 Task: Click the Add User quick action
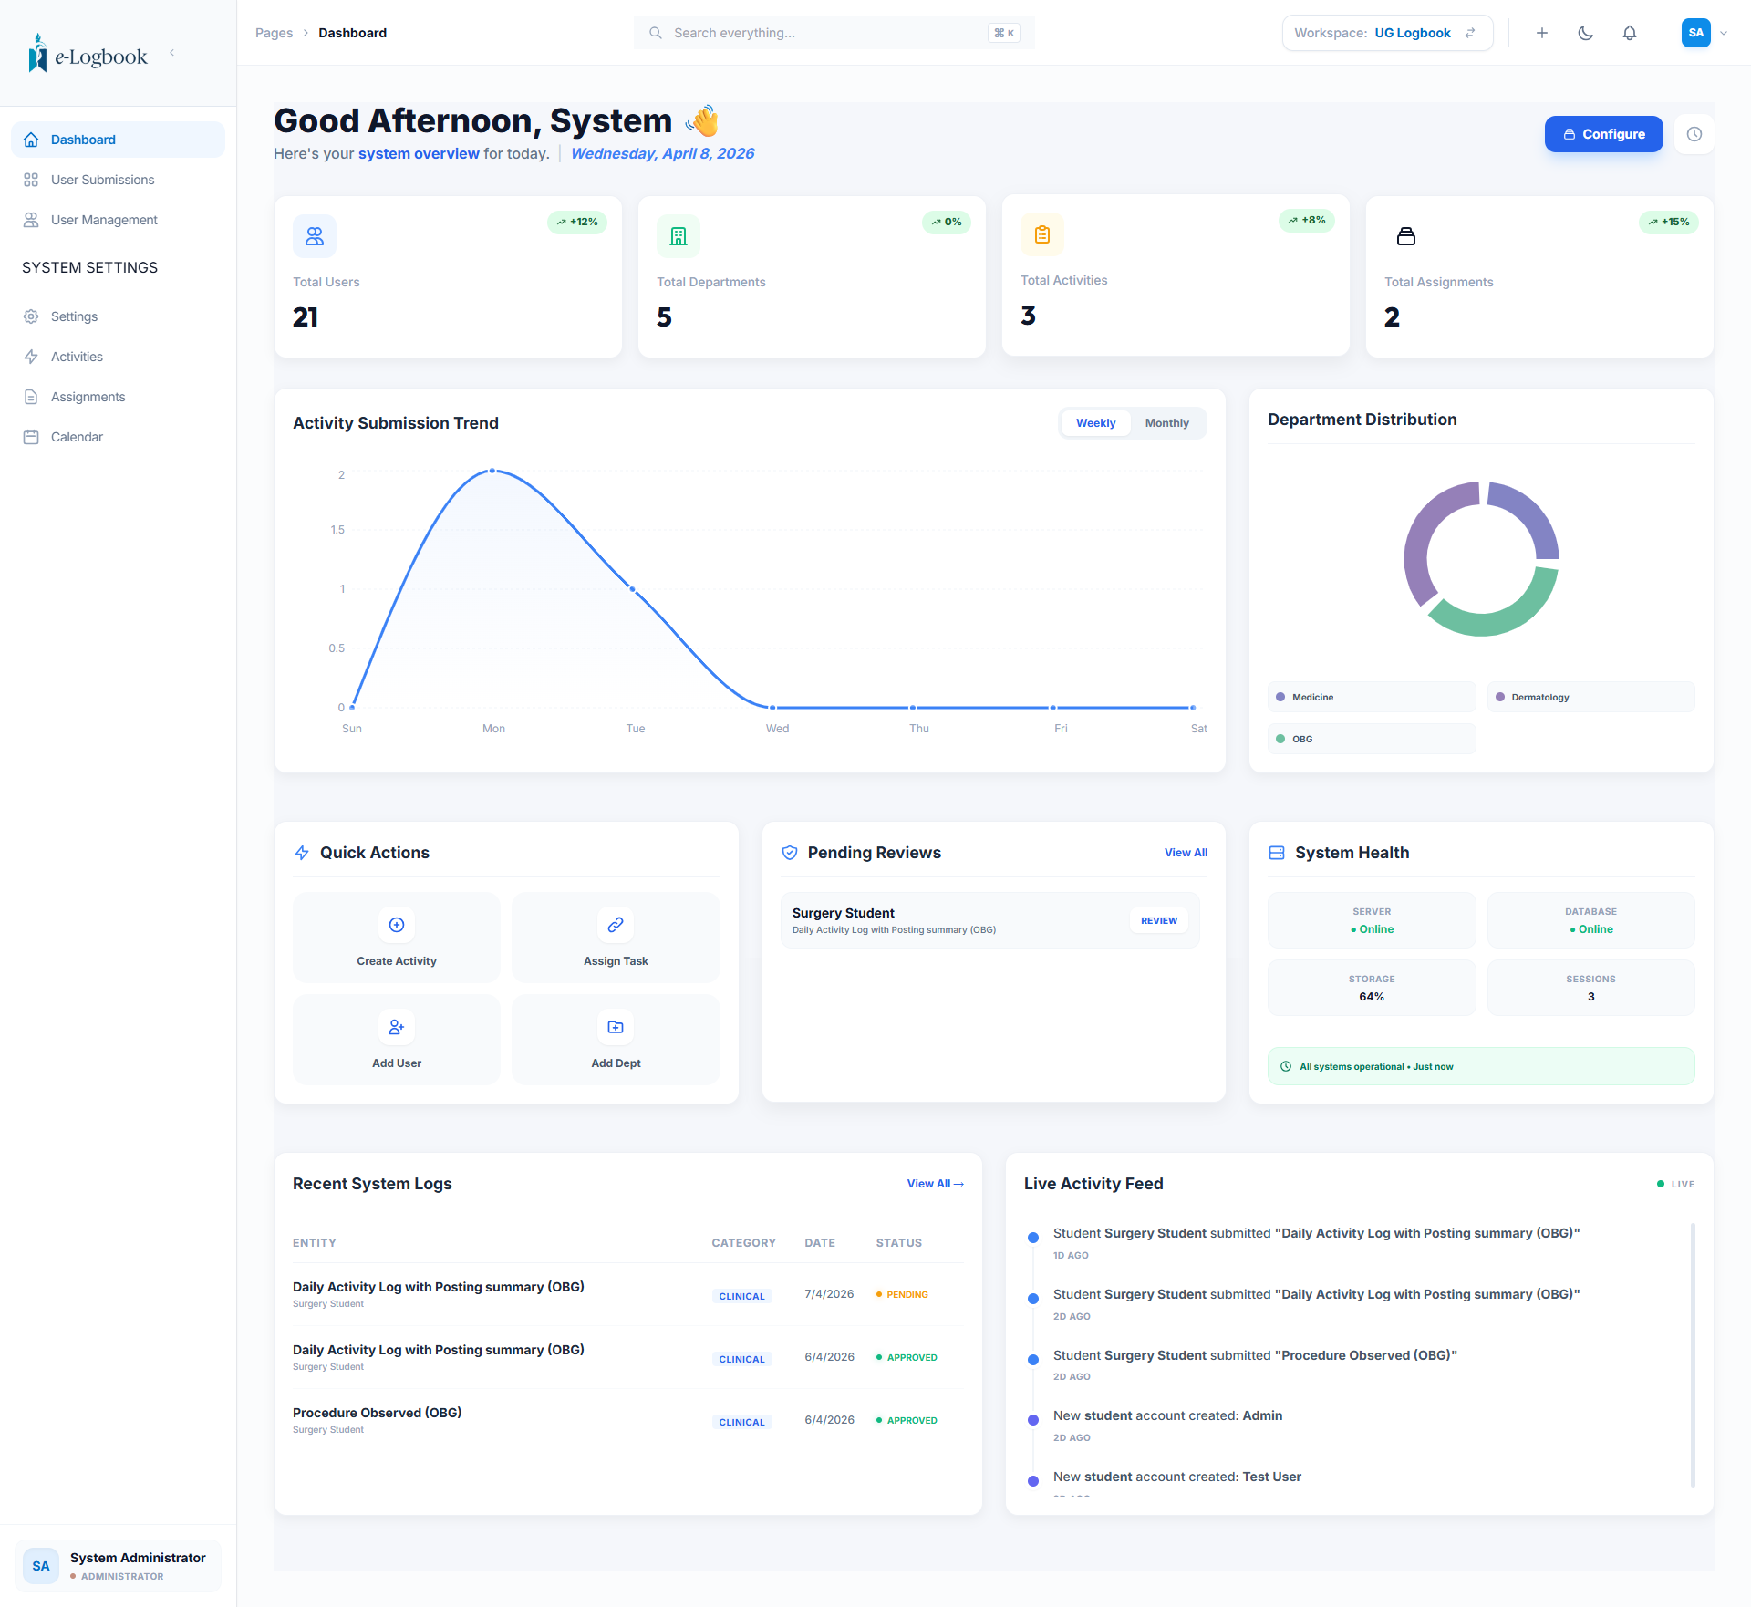(x=396, y=1041)
